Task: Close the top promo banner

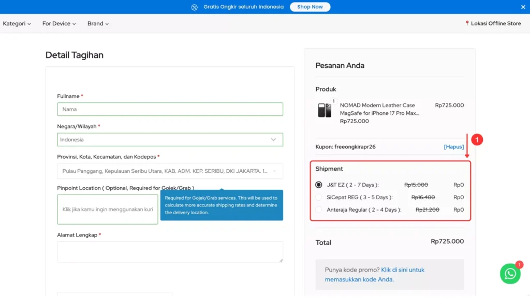Action: pos(523,7)
